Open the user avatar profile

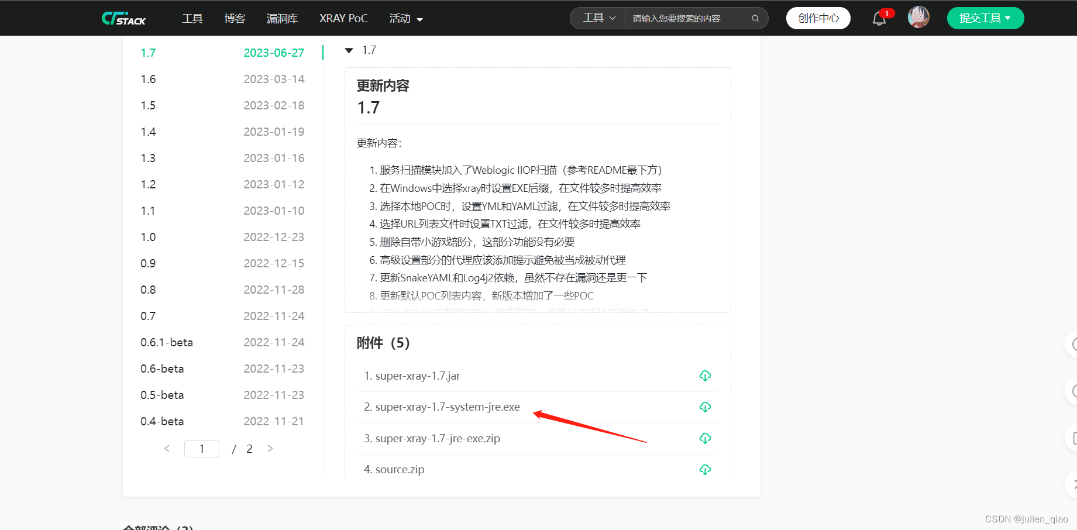pos(918,18)
